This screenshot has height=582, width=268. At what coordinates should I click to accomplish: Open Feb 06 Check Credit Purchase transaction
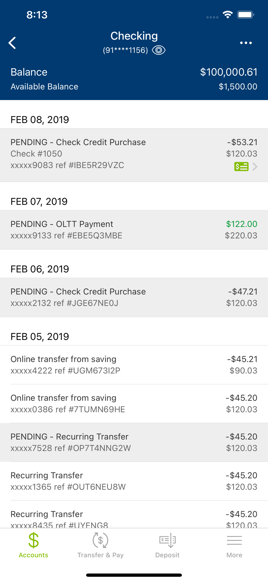tap(134, 297)
